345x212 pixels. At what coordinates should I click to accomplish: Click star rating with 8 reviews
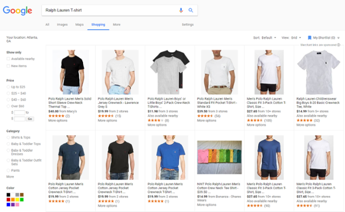tap(156, 121)
